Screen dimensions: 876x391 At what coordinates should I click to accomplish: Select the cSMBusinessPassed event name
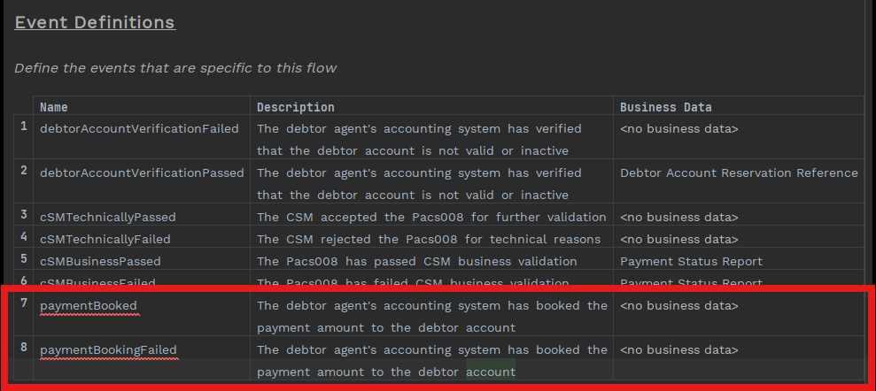[100, 261]
